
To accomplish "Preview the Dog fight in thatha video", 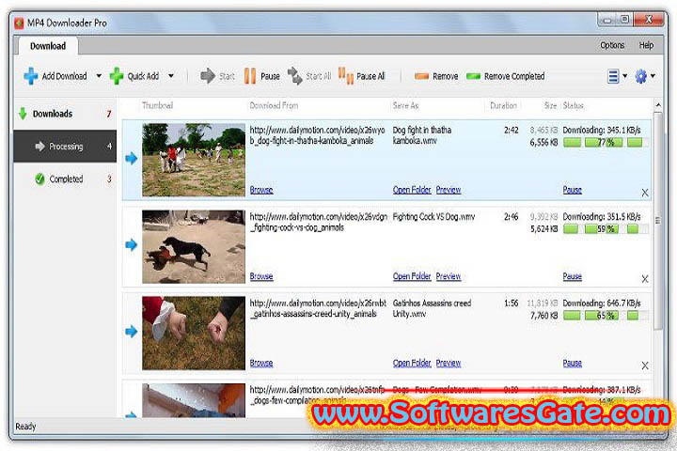I will [449, 190].
